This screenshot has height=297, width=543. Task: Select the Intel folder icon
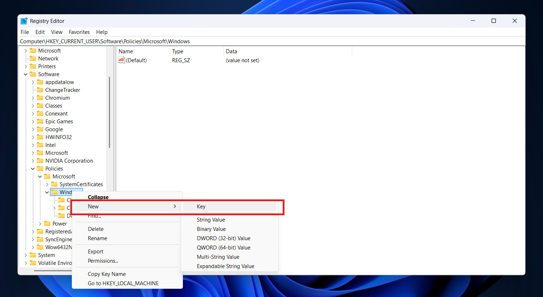pos(40,145)
